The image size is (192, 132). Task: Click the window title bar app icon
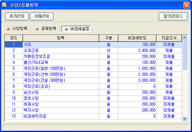coord(5,5)
